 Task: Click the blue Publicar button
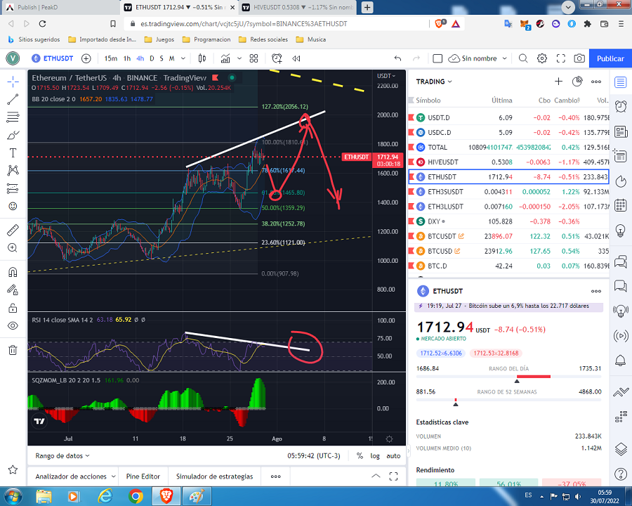click(610, 58)
